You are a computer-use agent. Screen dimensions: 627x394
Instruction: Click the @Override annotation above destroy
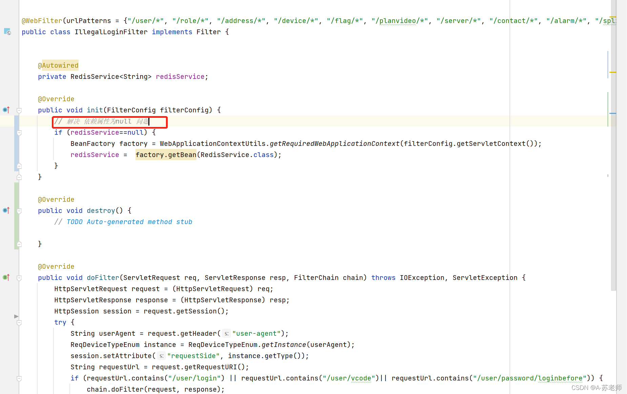[x=56, y=199]
